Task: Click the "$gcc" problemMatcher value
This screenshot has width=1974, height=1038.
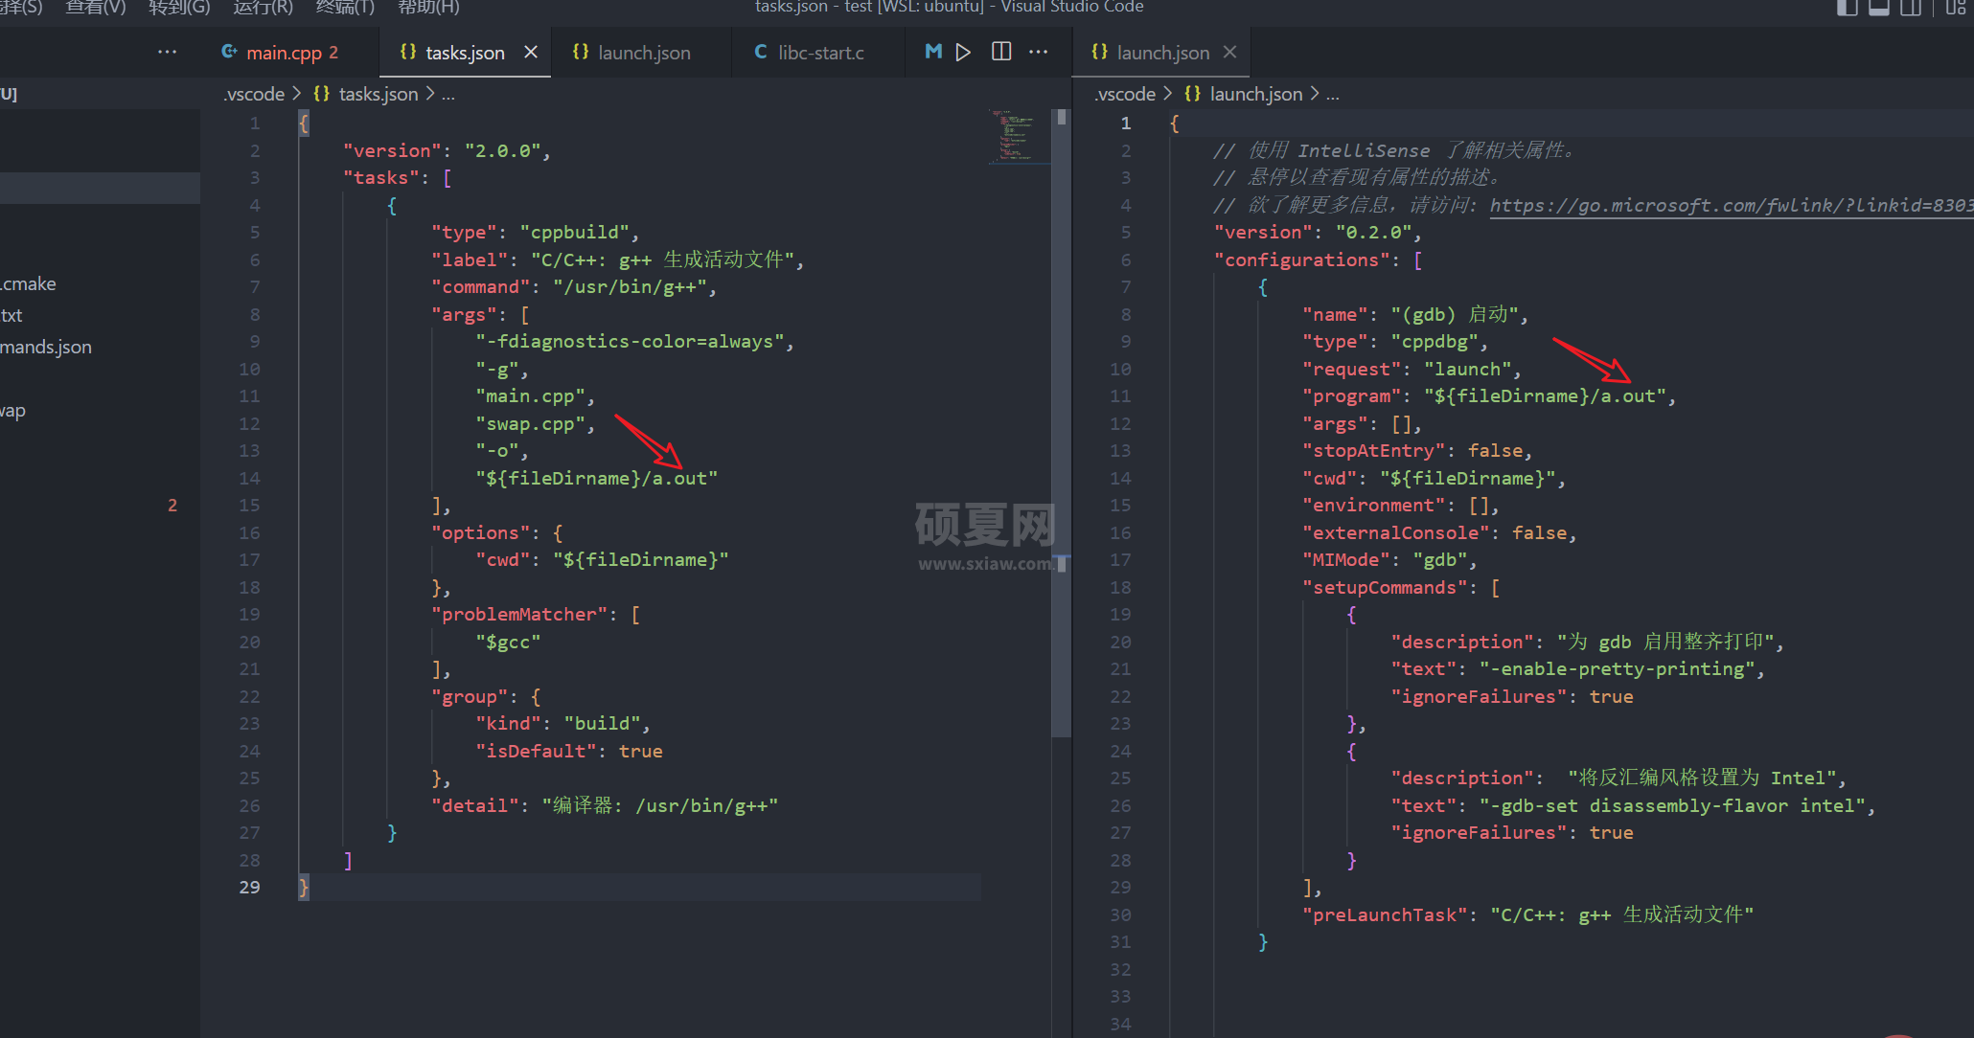Action: [508, 642]
